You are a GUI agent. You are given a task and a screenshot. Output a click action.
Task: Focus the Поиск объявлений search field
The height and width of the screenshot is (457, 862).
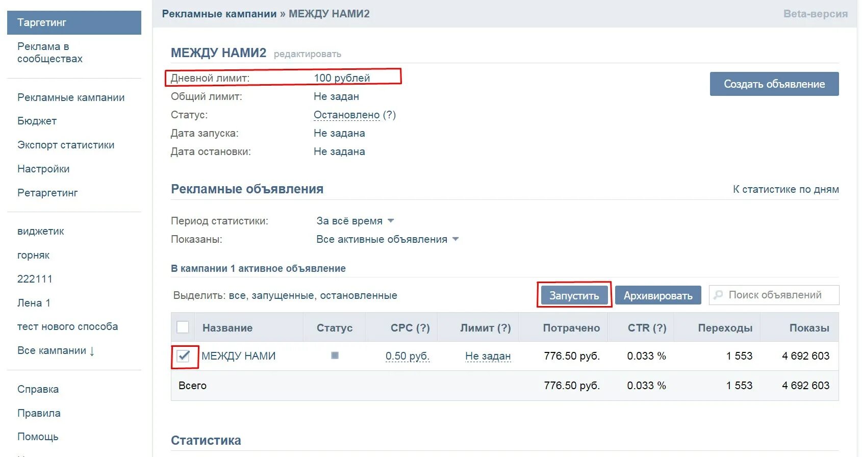(774, 295)
